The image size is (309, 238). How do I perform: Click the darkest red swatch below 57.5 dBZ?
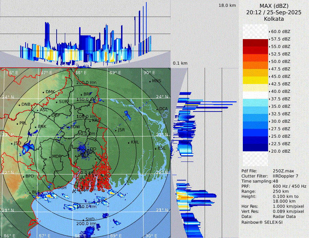click(x=255, y=43)
